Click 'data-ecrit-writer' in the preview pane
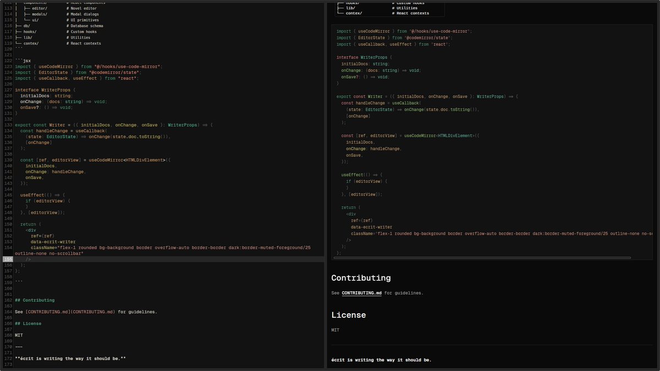This screenshot has width=660, height=371. click(371, 227)
